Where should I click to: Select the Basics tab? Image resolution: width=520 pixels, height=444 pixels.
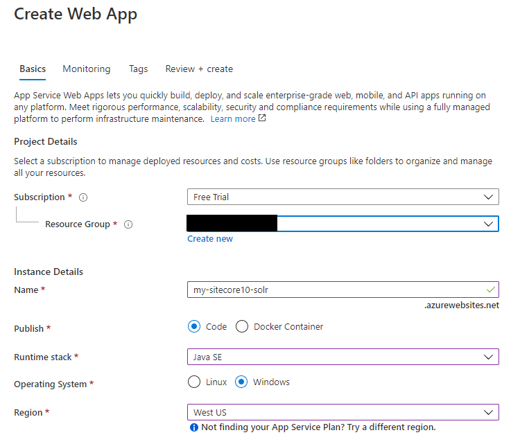pyautogui.click(x=33, y=69)
